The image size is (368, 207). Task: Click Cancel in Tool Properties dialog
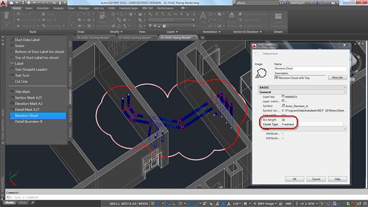point(316,179)
